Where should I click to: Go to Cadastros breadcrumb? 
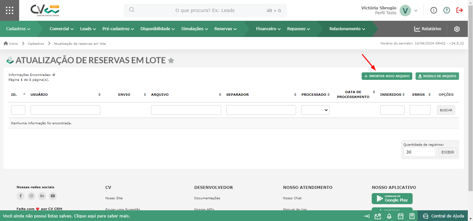click(36, 43)
